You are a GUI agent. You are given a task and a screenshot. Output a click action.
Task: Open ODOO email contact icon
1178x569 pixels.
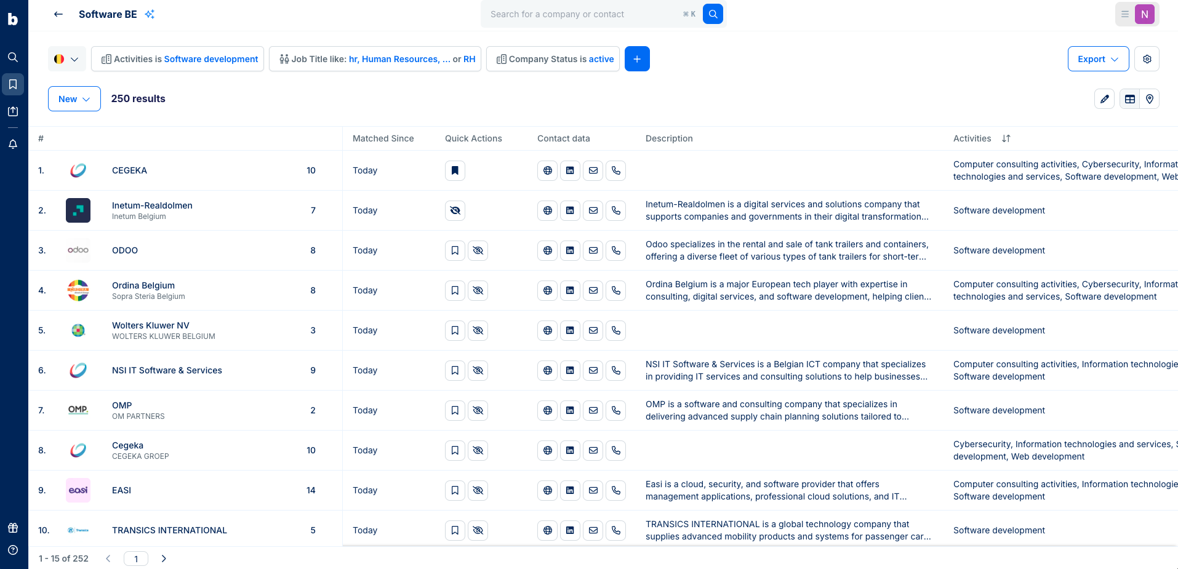[593, 250]
